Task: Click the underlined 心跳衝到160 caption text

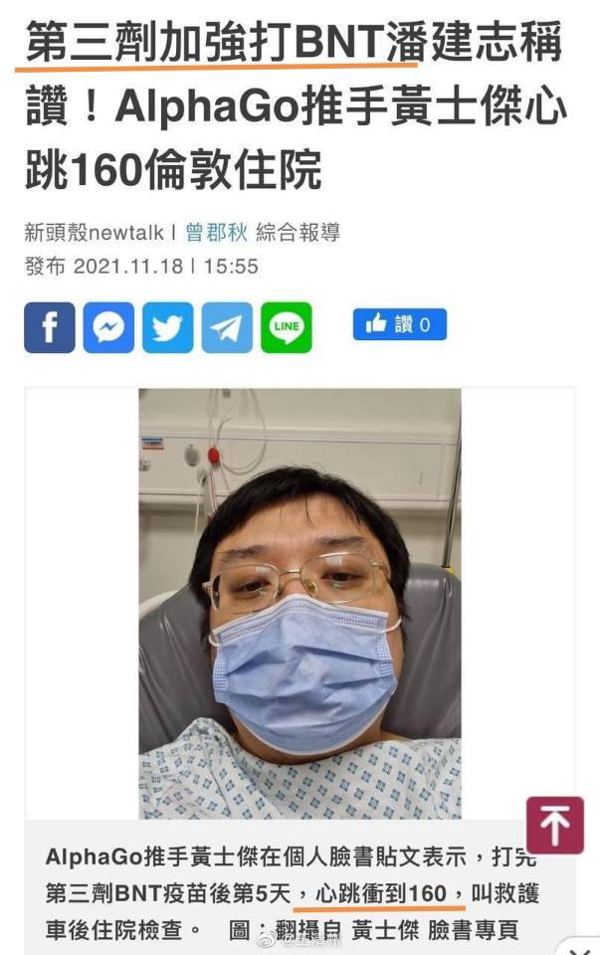Action: click(381, 893)
